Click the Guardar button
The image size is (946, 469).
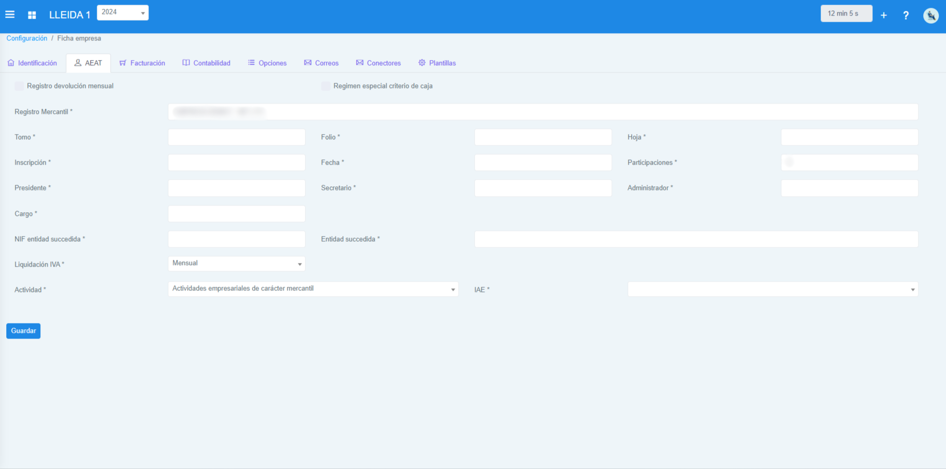(23, 331)
